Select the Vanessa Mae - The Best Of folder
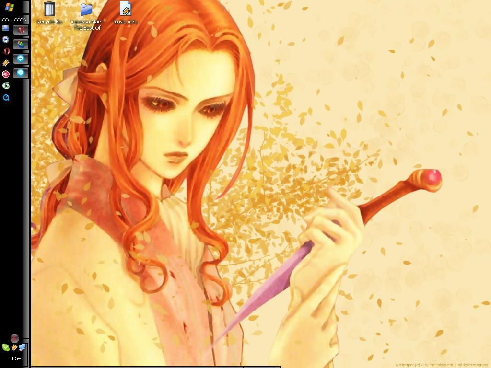The image size is (491, 368). coord(87,16)
